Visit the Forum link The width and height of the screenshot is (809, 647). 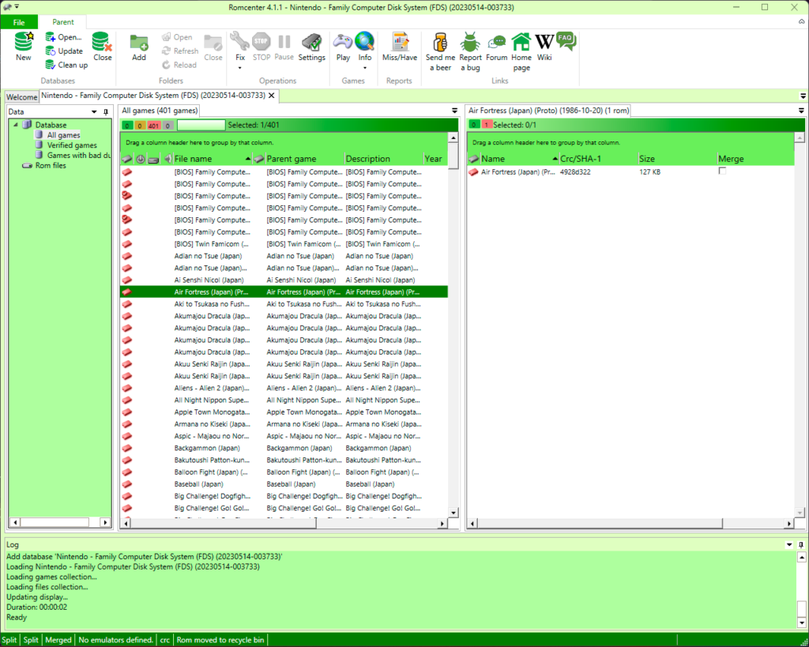tap(496, 47)
